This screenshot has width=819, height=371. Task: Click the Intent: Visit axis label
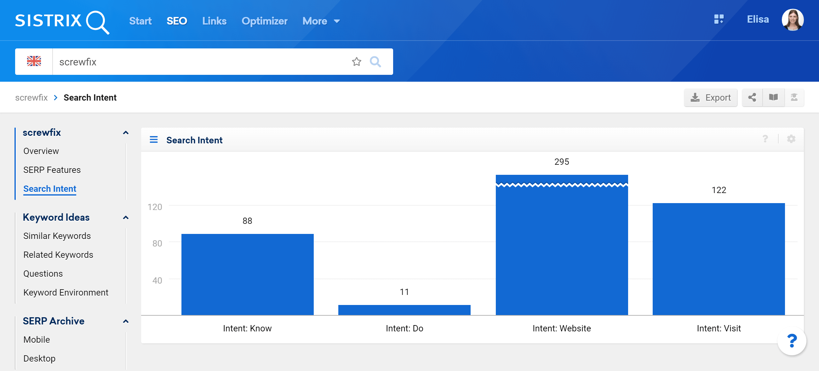719,328
